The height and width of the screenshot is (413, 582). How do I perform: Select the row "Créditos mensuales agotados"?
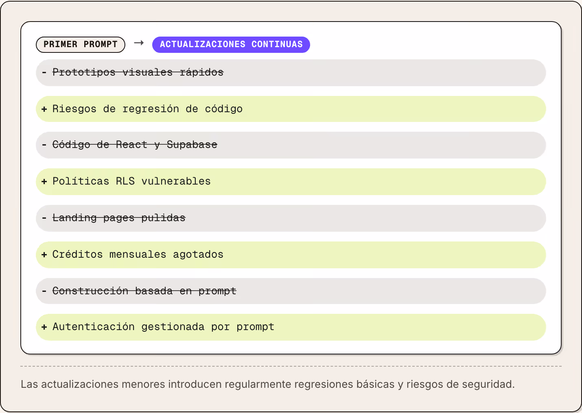(291, 255)
